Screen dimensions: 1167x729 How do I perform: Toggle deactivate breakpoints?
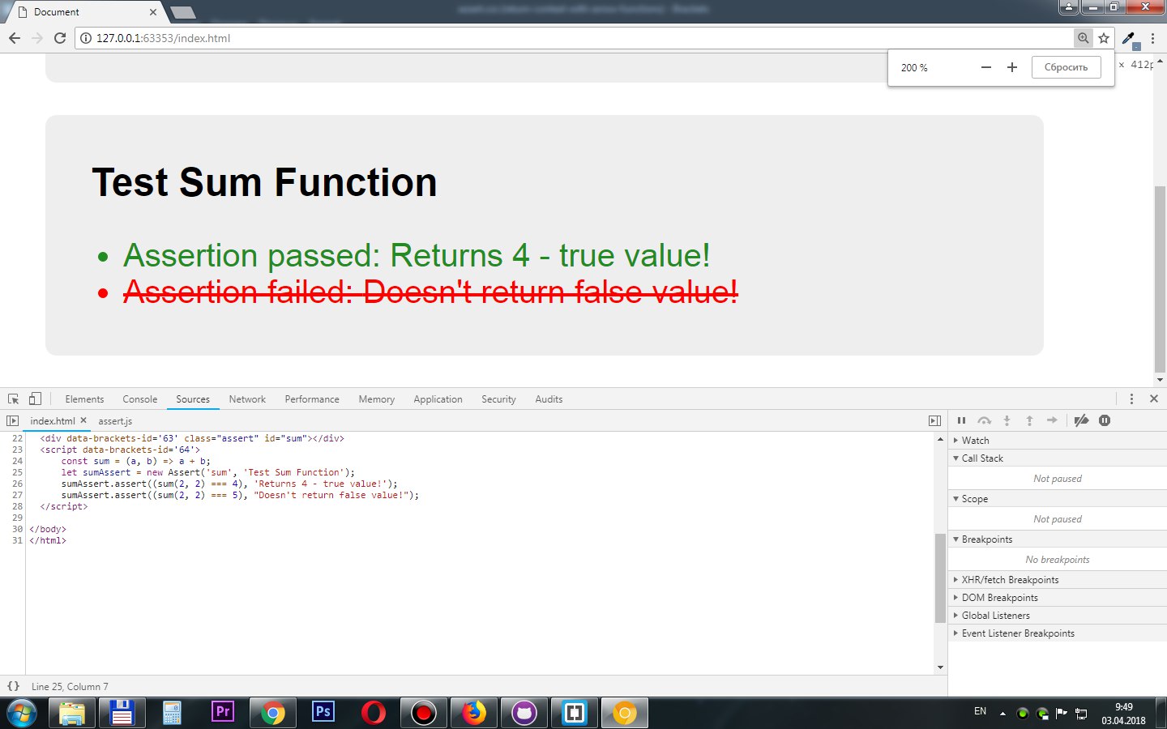click(x=1081, y=420)
